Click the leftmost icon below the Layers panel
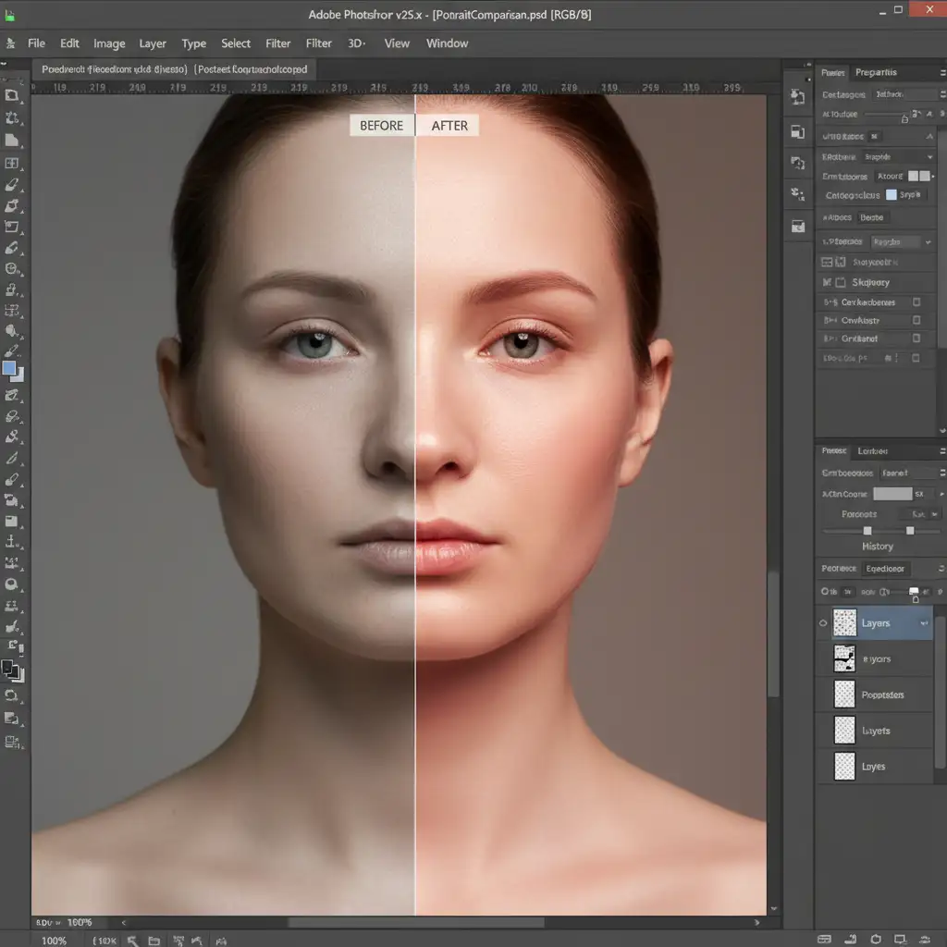Screen dimensions: 947x947 pos(826,940)
